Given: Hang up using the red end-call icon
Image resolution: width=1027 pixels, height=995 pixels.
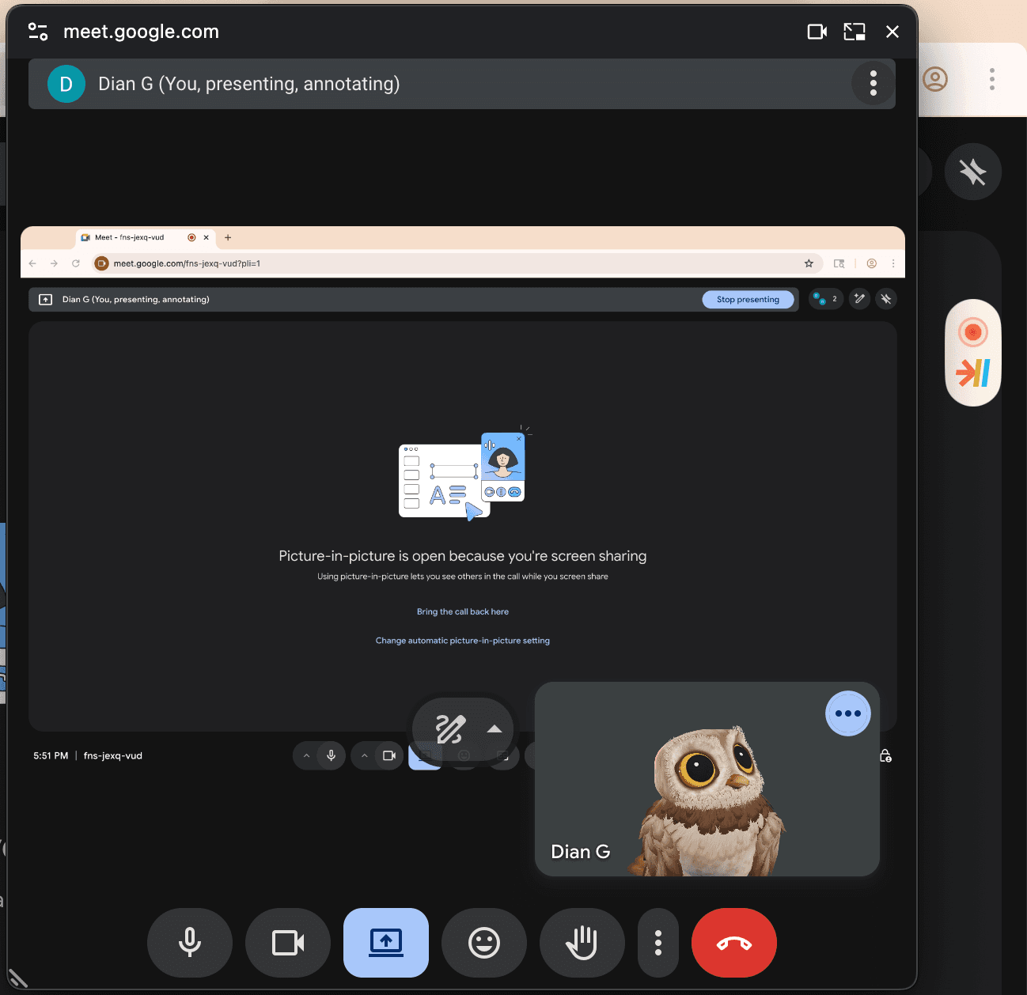Looking at the screenshot, I should 733,943.
